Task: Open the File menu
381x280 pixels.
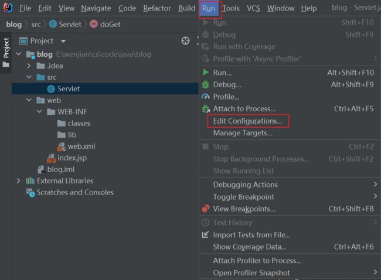Action: click(25, 8)
